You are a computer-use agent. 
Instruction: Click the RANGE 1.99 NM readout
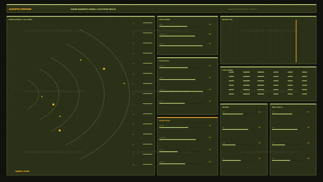click(x=22, y=171)
